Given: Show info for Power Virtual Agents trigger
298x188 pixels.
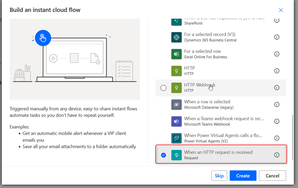Looking at the screenshot, I should [277, 138].
